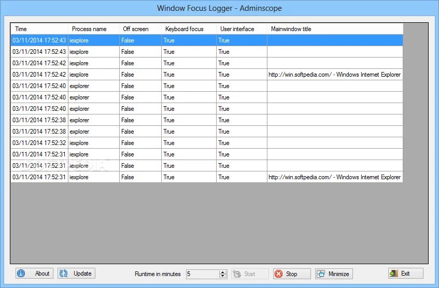Viewport: 439px width, 288px height.
Task: Select first 17:52:42 row with empty title
Action: (x=39, y=63)
